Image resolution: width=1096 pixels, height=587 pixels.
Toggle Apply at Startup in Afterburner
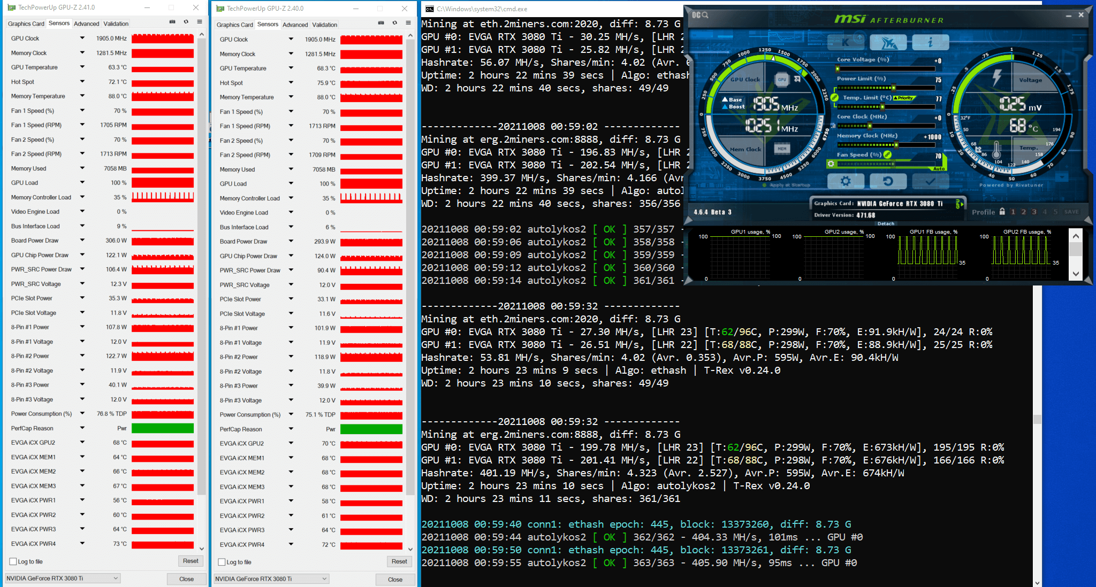(x=765, y=186)
